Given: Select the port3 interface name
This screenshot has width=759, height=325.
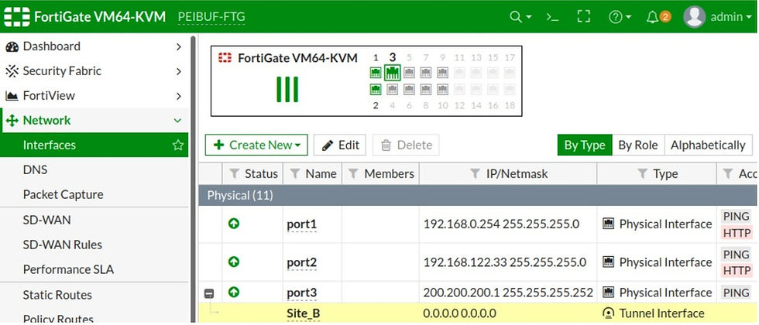Looking at the screenshot, I should click(301, 293).
